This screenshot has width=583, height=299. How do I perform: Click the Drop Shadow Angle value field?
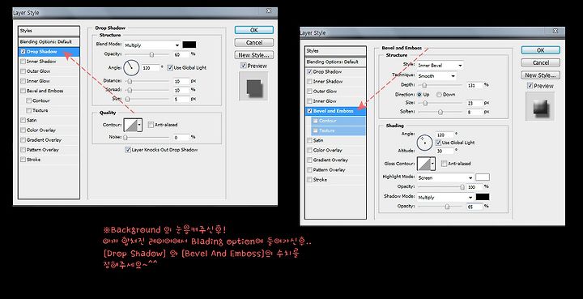click(x=151, y=68)
